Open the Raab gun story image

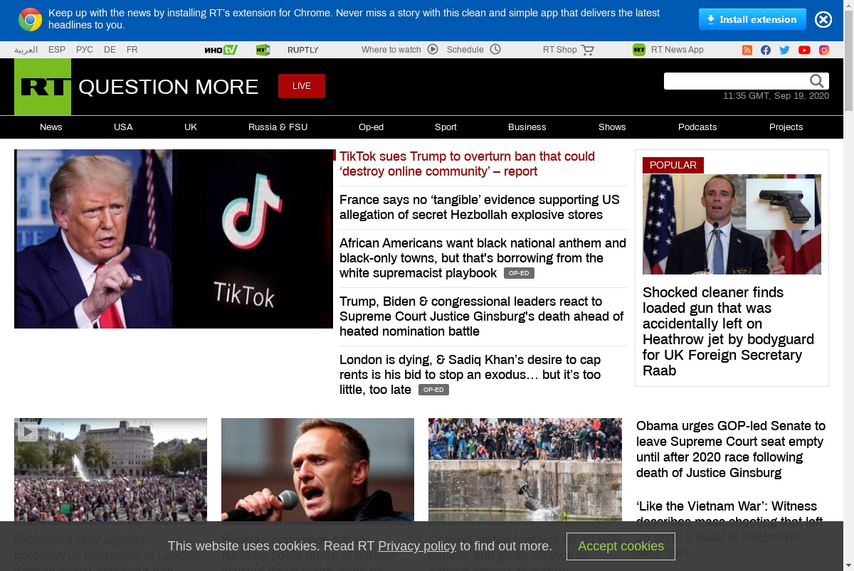[732, 224]
